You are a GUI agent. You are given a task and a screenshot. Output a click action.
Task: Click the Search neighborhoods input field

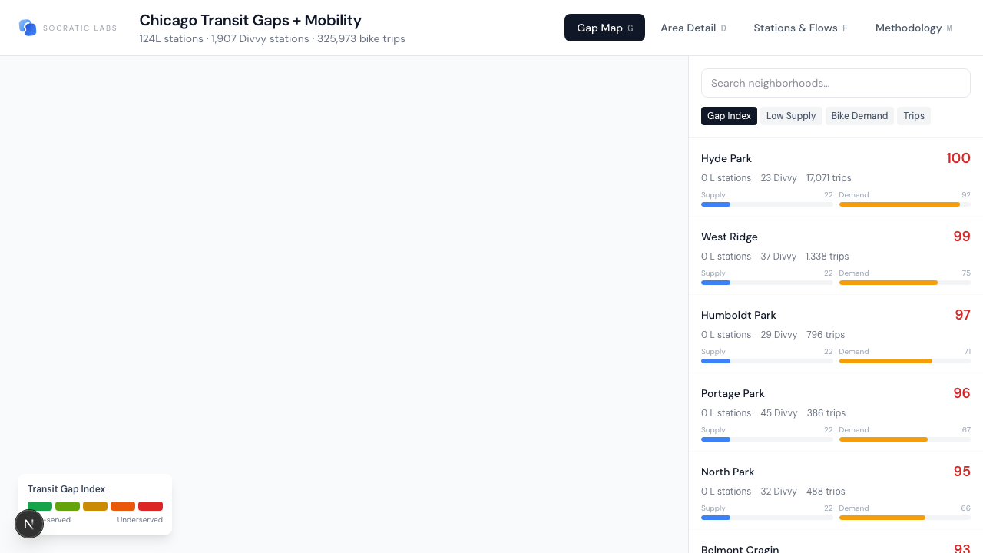(x=836, y=83)
